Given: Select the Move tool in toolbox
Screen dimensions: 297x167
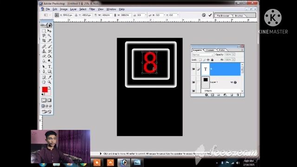Looking at the screenshot, I should point(50,31).
